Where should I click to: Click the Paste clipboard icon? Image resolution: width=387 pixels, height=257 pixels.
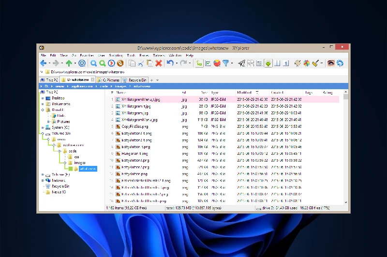(150, 64)
